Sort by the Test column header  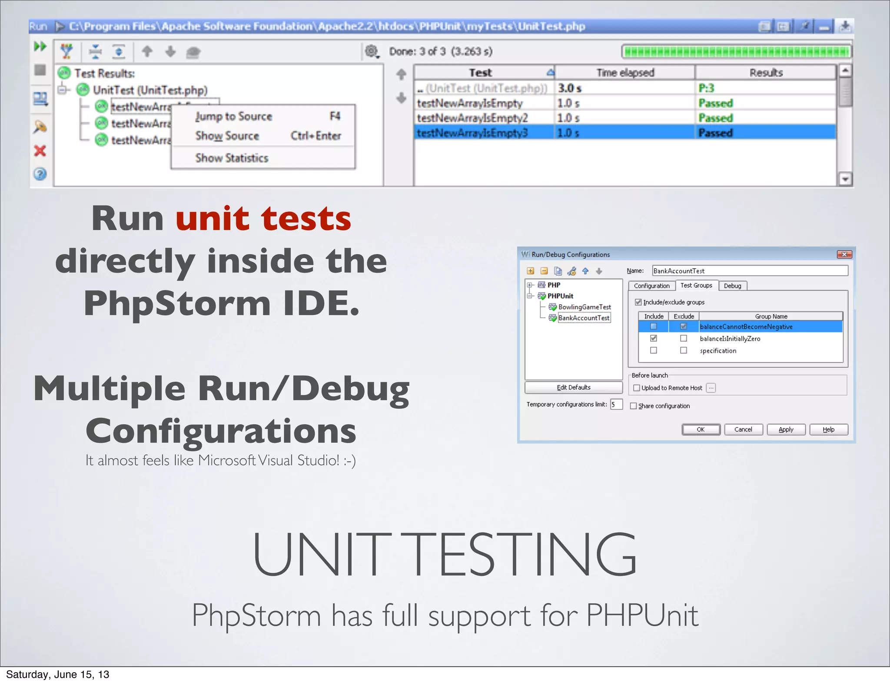tap(485, 72)
